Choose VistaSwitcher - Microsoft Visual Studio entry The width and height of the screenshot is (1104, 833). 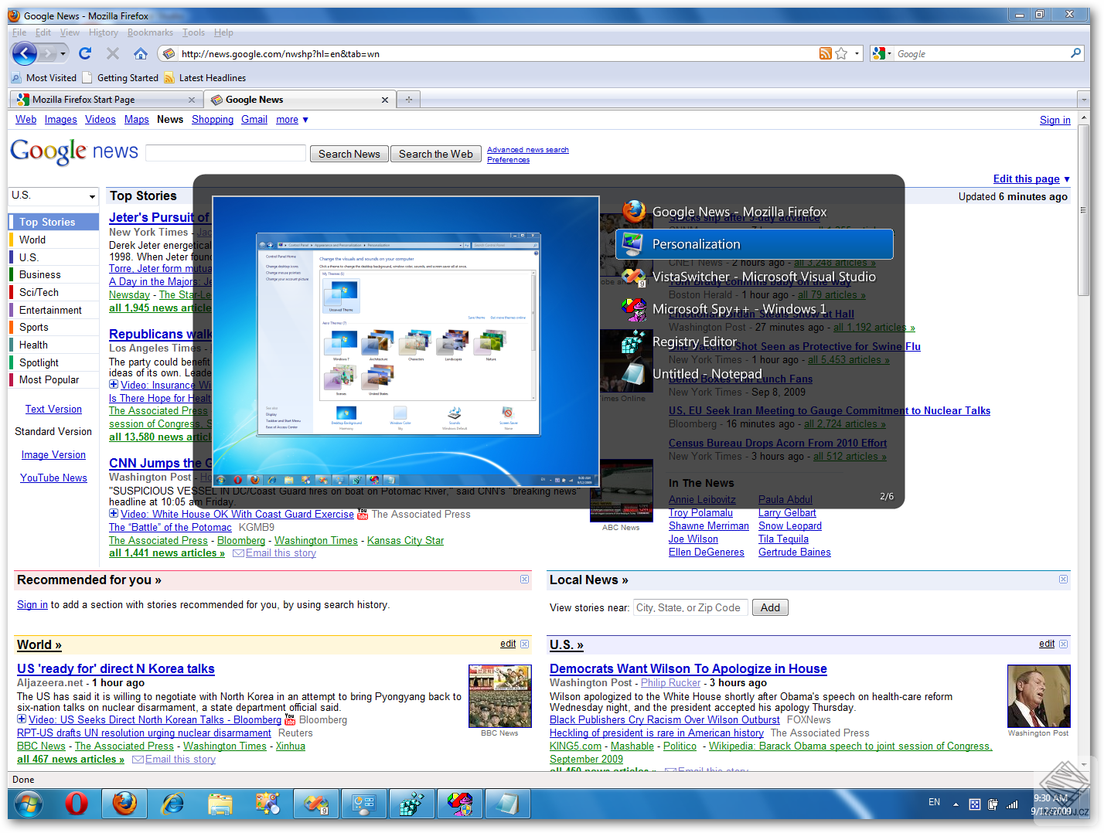coord(755,277)
